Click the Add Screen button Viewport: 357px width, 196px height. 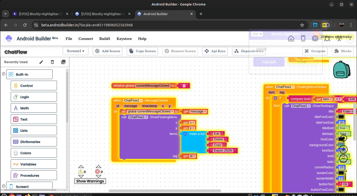(x=108, y=51)
